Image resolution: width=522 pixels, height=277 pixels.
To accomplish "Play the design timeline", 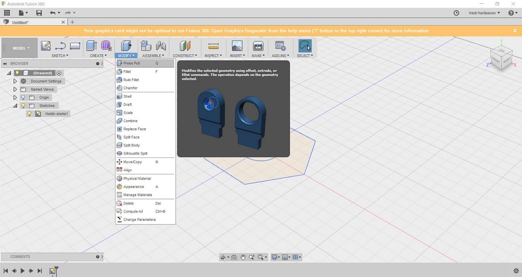I will point(22,271).
